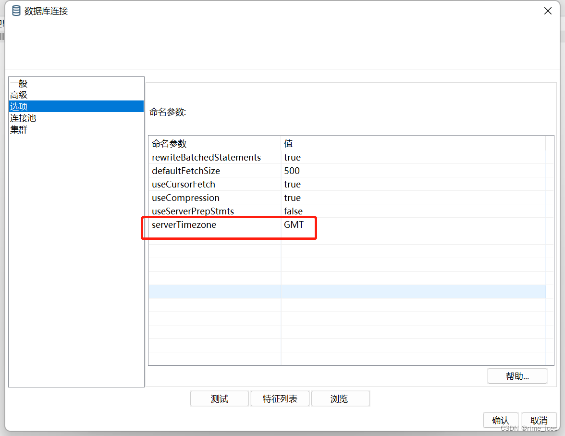Select the 高级 (Advanced) category

coord(18,95)
